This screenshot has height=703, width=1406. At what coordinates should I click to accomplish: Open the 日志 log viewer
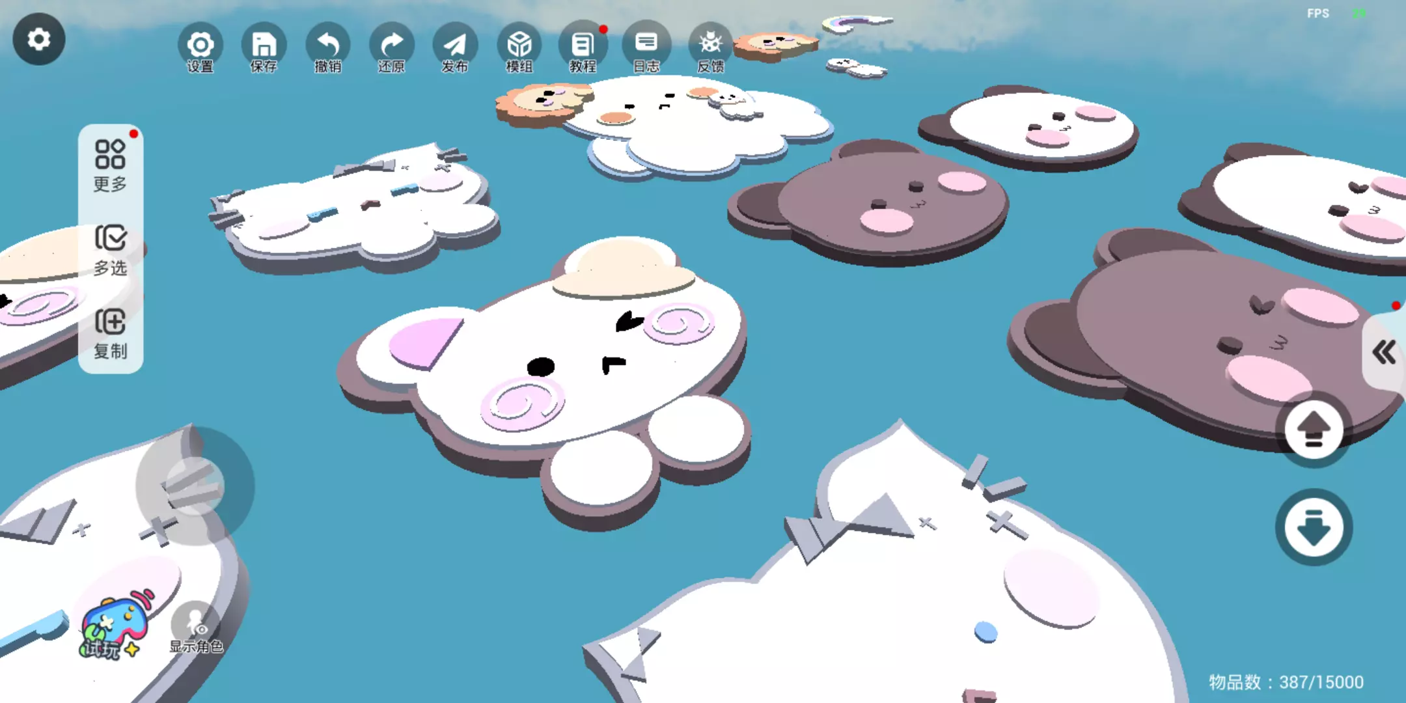tap(646, 47)
